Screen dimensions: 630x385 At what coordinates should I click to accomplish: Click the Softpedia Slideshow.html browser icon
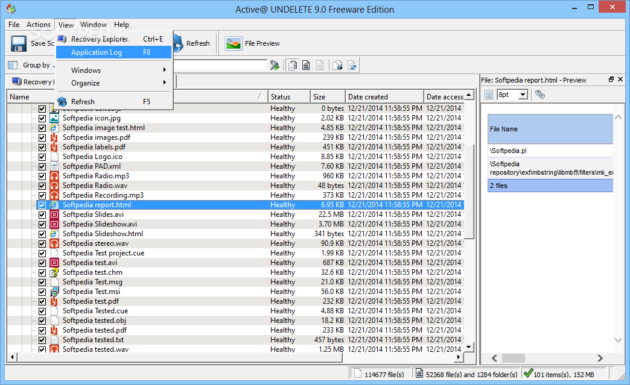54,233
